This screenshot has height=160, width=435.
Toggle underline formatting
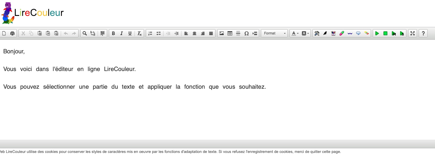[130, 34]
